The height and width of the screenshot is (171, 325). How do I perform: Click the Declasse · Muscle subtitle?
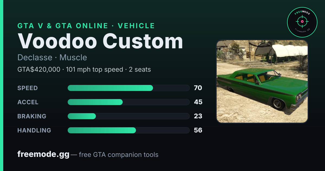click(52, 58)
